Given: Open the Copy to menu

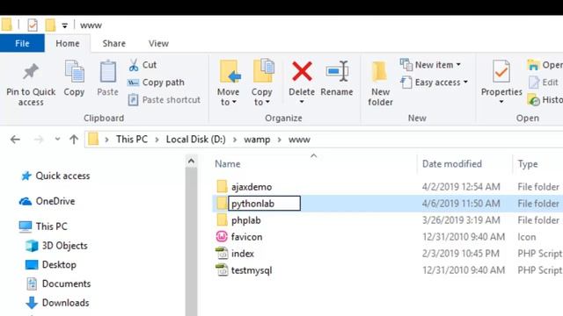Looking at the screenshot, I should [262, 83].
